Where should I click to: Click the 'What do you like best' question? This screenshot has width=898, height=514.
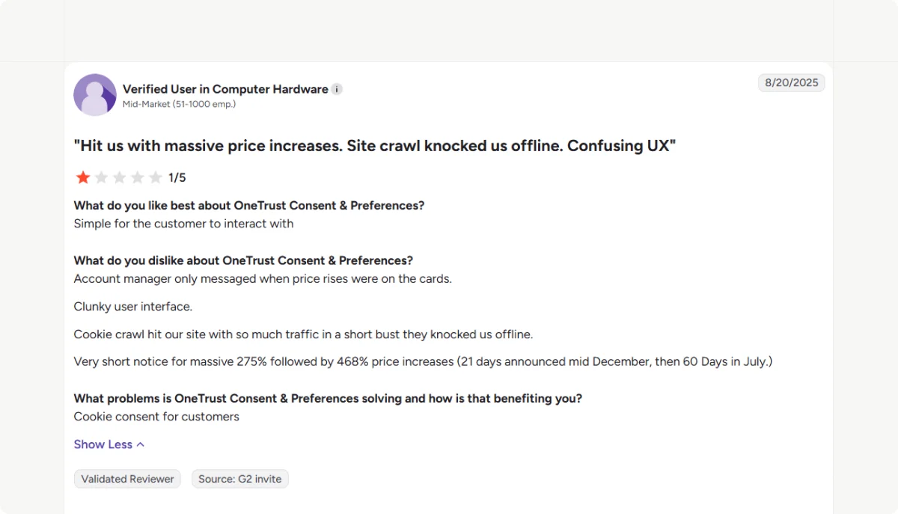249,206
